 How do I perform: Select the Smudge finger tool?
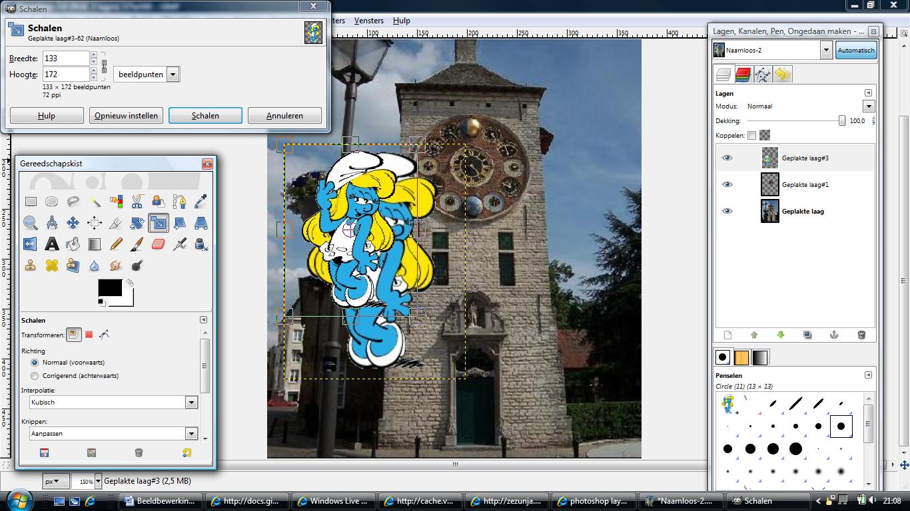coord(116,265)
